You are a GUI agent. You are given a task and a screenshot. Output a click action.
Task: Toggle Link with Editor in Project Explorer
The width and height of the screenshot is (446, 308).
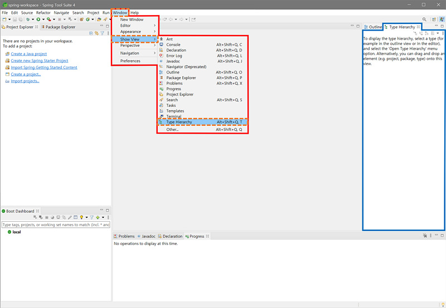[96, 33]
